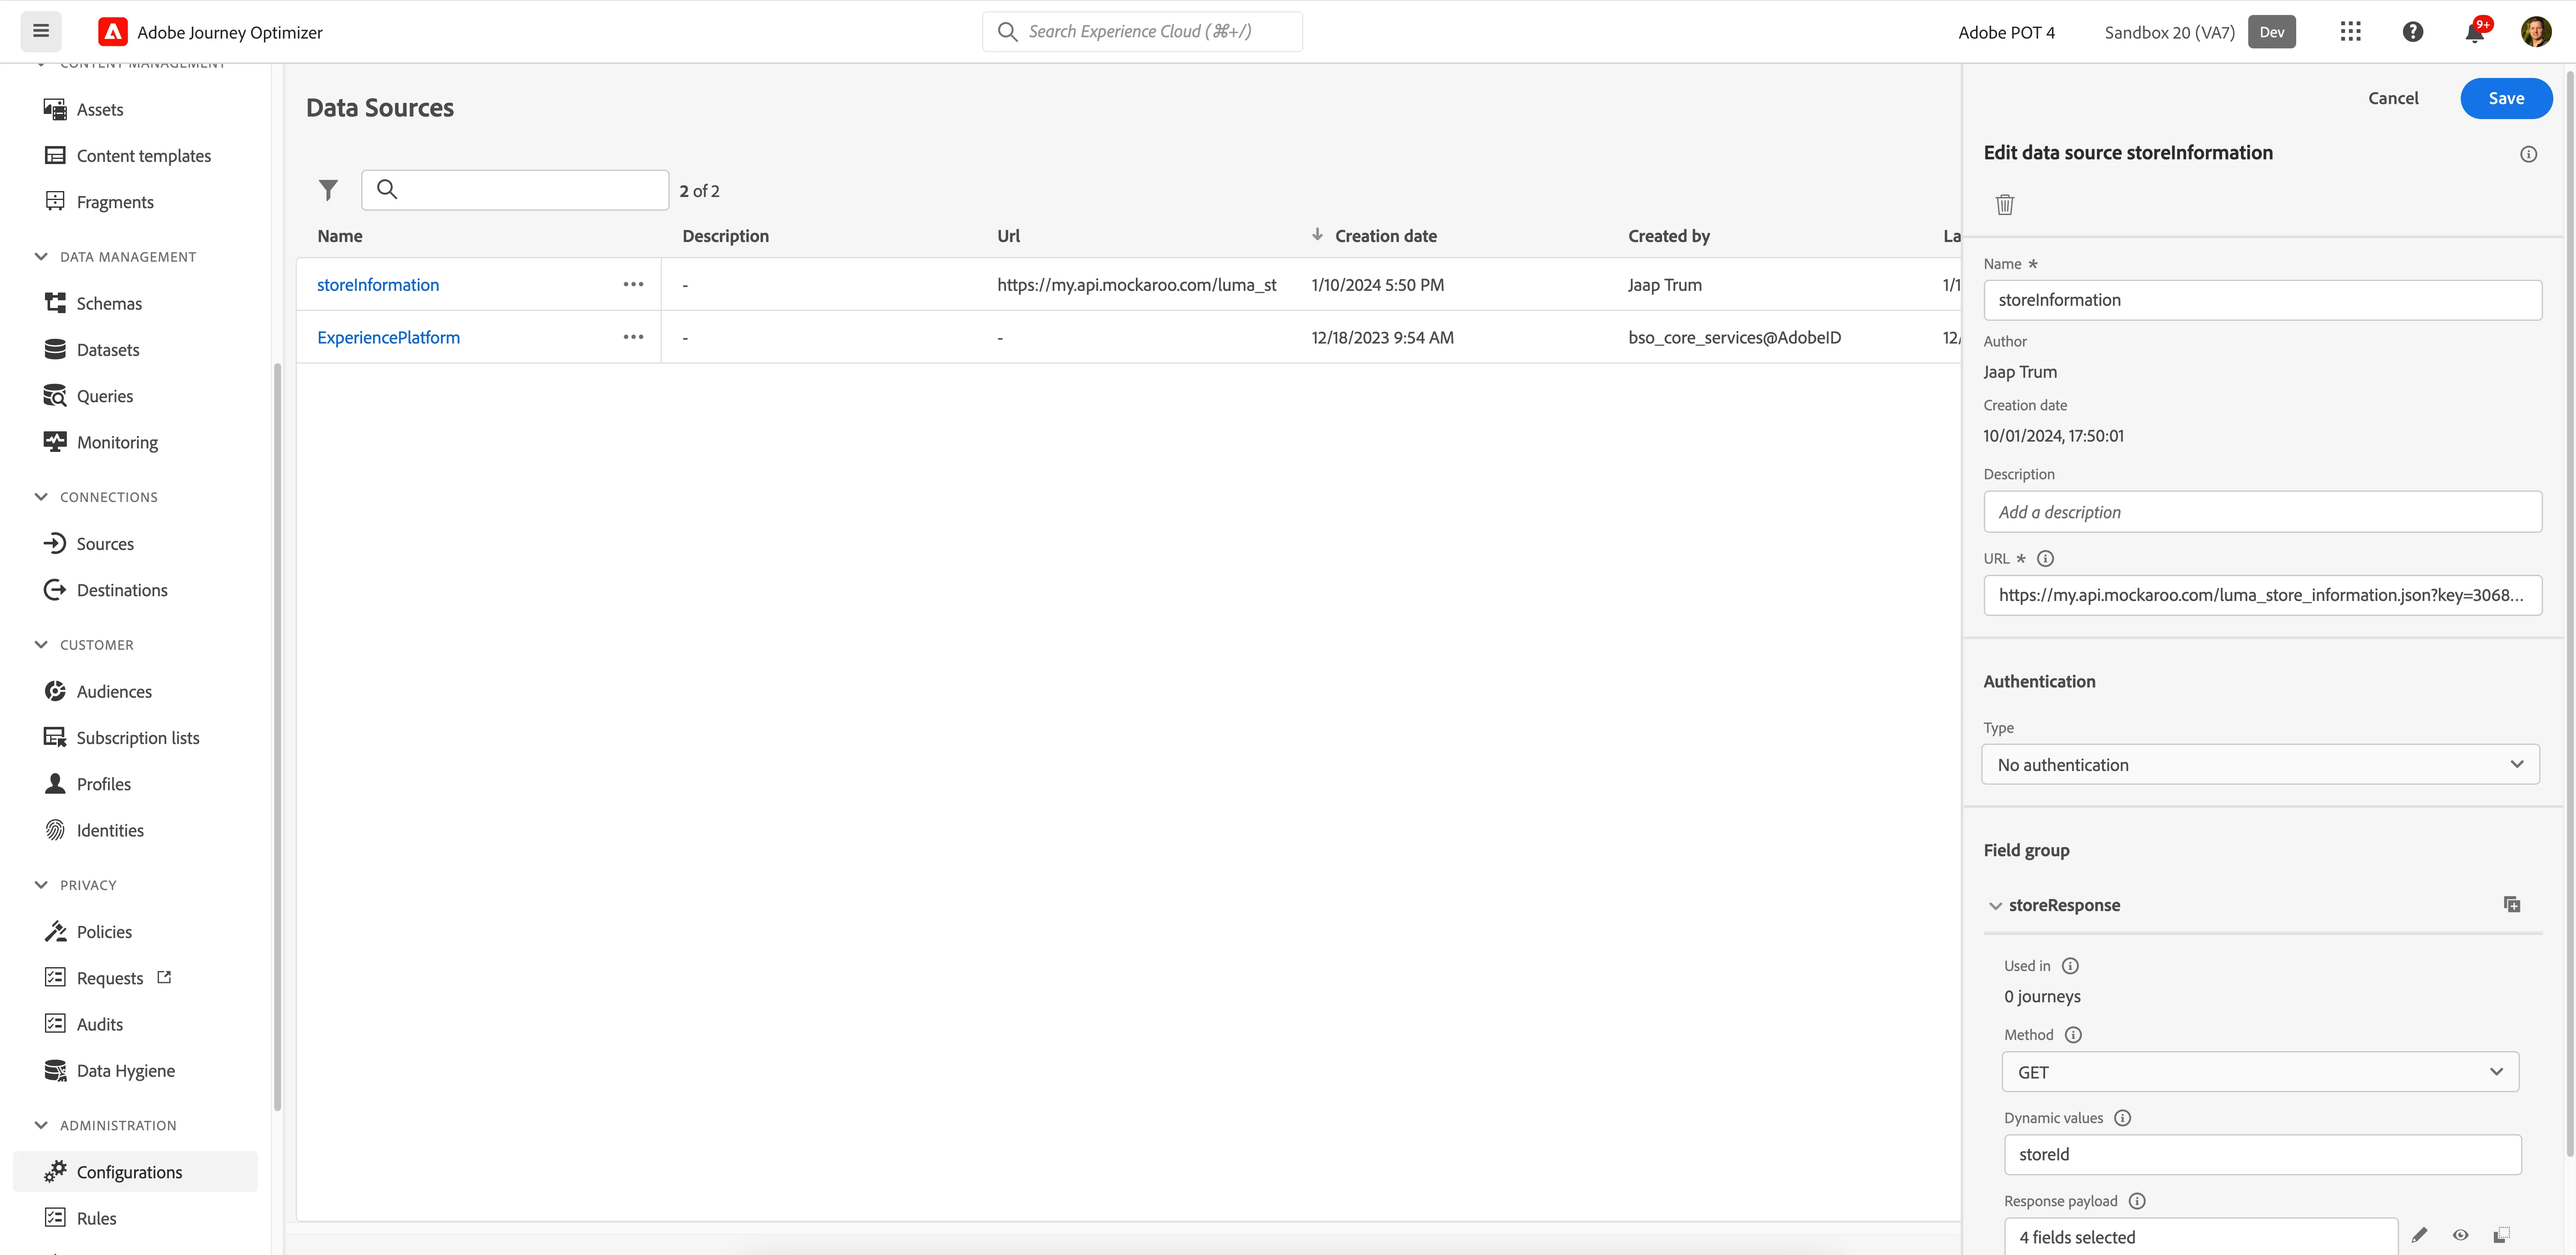Click the Adobe logo icon
The image size is (2576, 1255).
(x=113, y=32)
